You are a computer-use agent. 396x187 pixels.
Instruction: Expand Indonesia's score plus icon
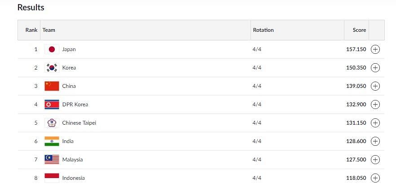[x=375, y=178]
